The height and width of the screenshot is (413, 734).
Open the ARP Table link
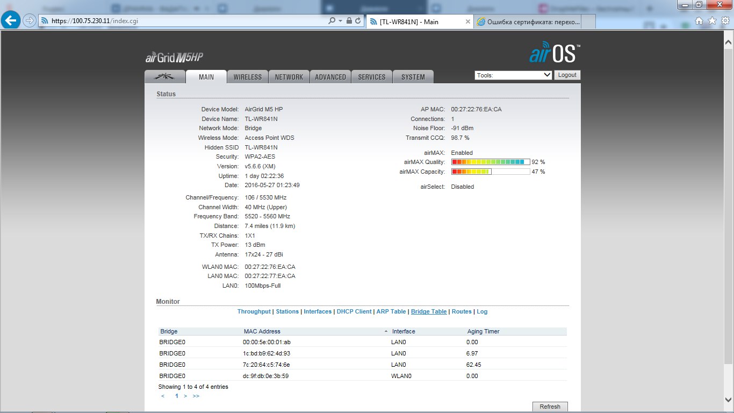391,311
